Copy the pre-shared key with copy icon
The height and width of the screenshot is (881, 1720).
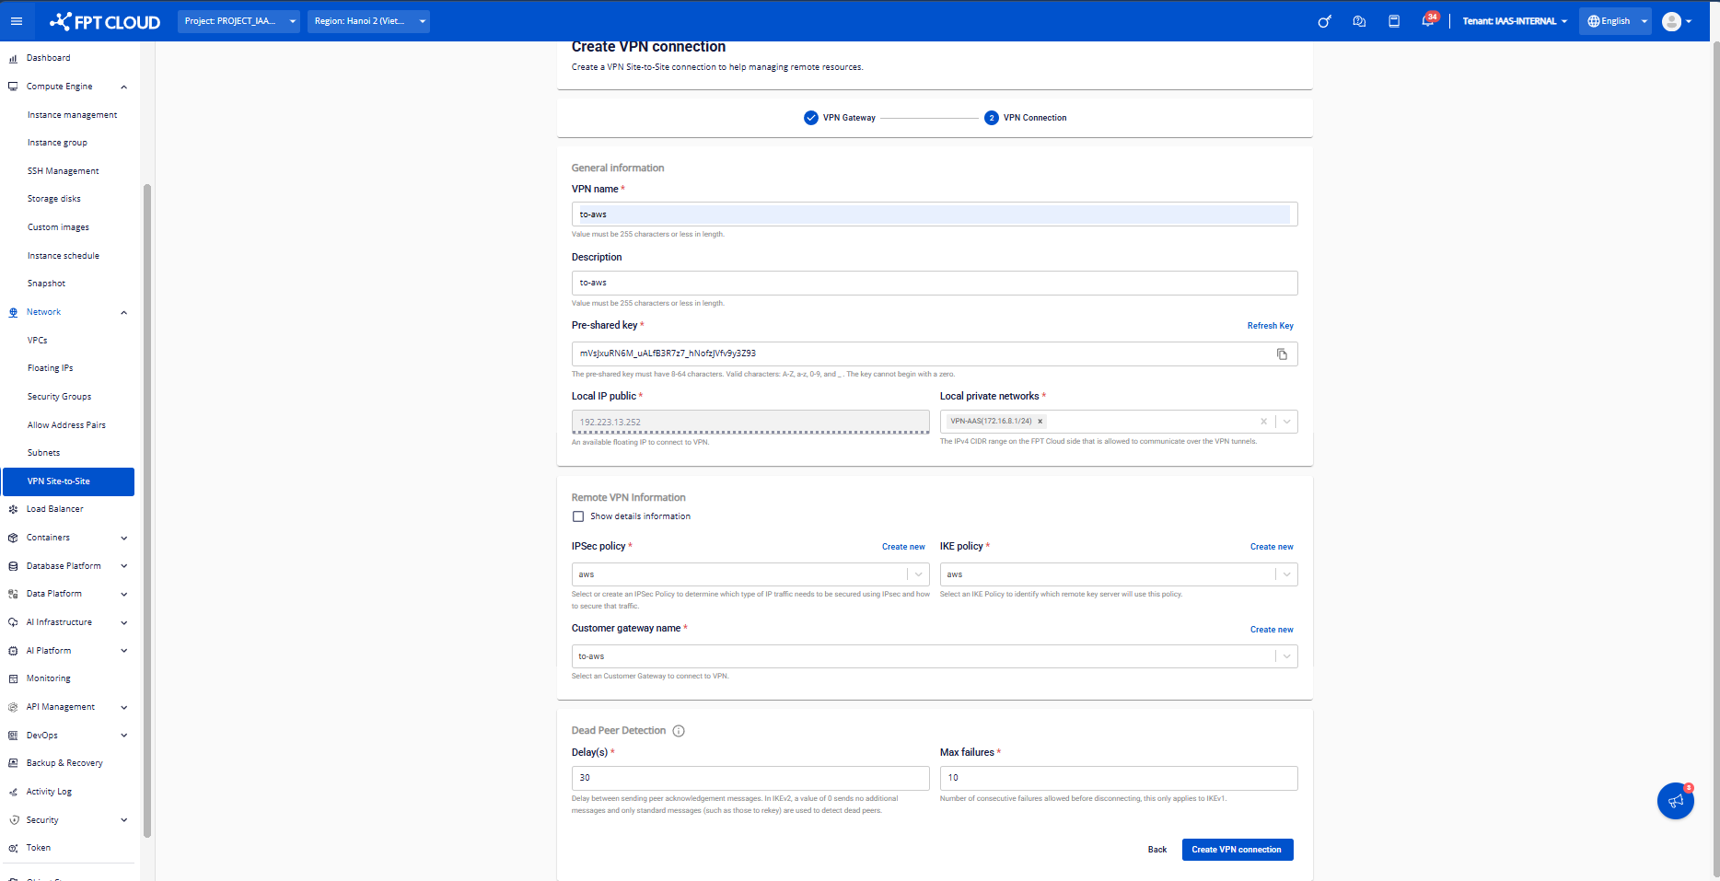[x=1282, y=354]
